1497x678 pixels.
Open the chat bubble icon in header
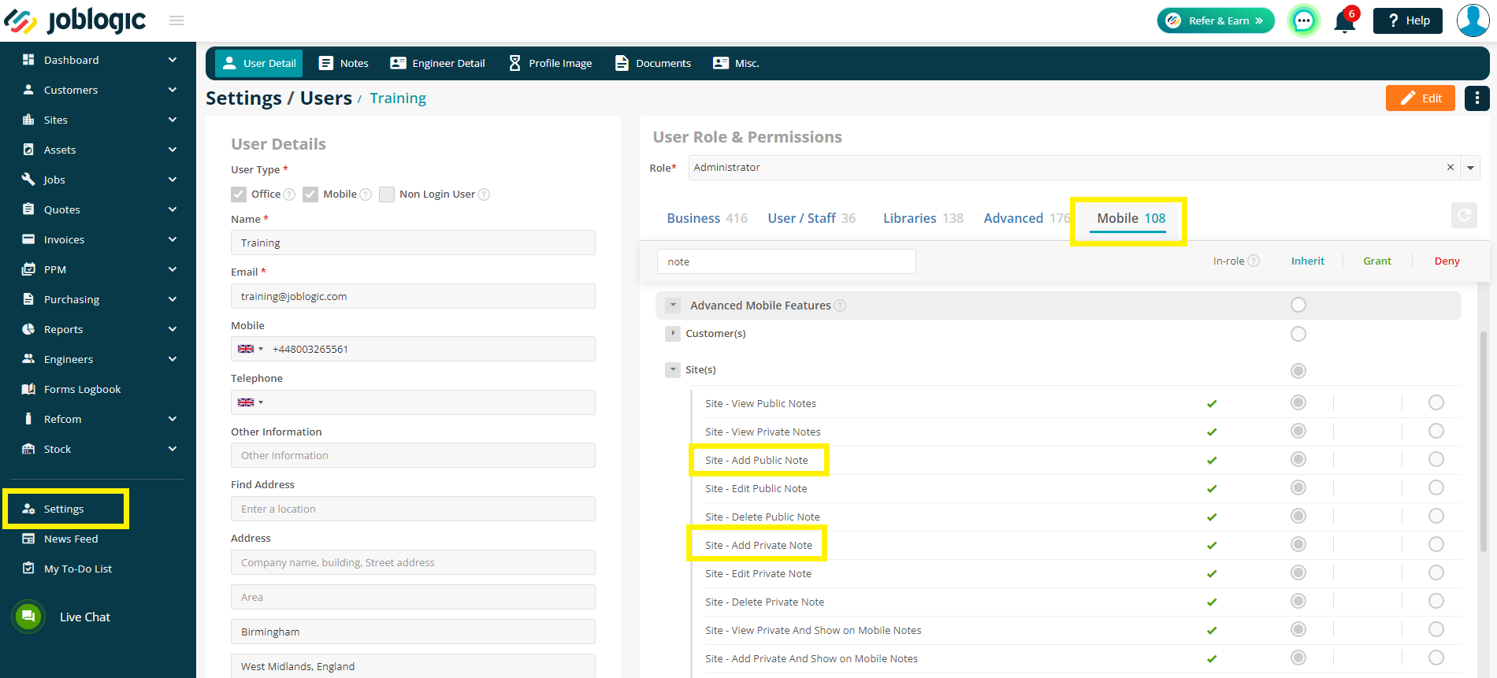pos(1304,20)
